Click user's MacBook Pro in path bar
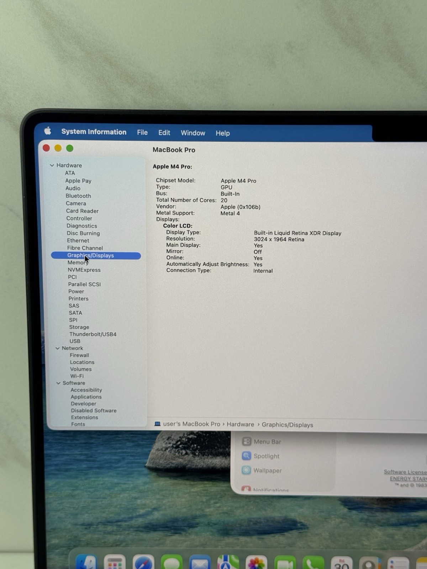 pos(191,424)
